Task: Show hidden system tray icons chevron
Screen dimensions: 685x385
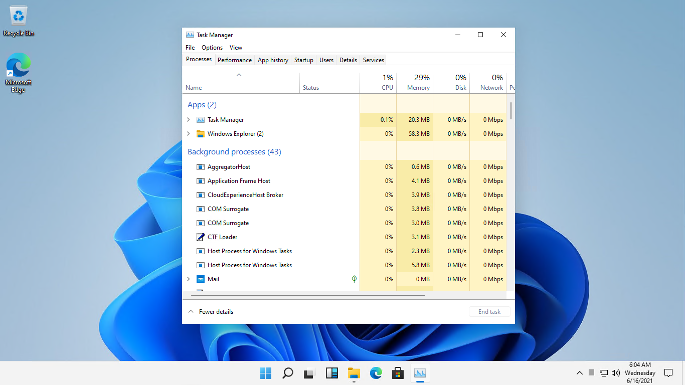Action: [580, 373]
